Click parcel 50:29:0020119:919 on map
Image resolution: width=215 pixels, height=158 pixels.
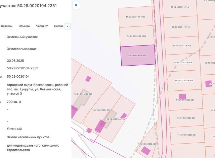[183, 63]
